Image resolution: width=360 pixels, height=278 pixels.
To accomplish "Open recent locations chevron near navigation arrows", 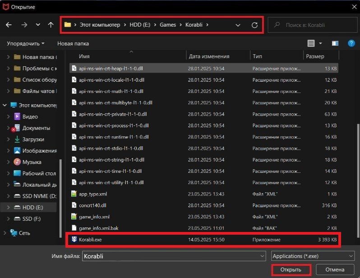I will click(x=38, y=24).
